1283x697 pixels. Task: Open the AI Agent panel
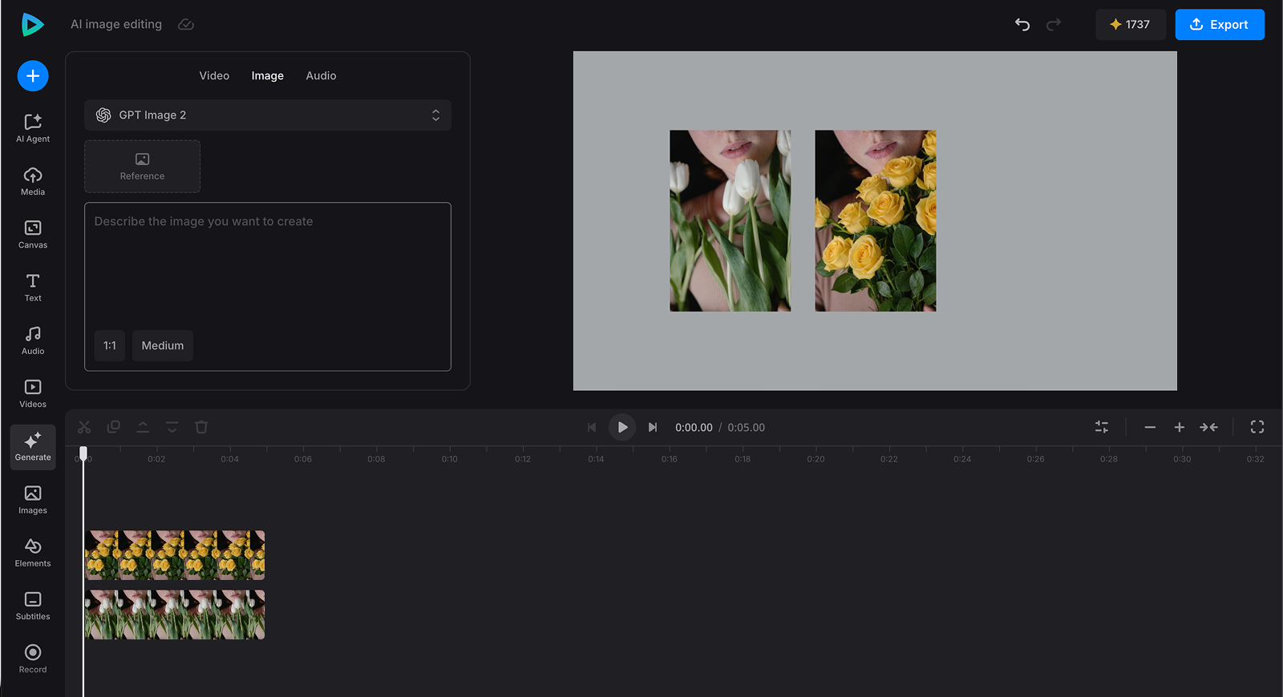point(33,128)
